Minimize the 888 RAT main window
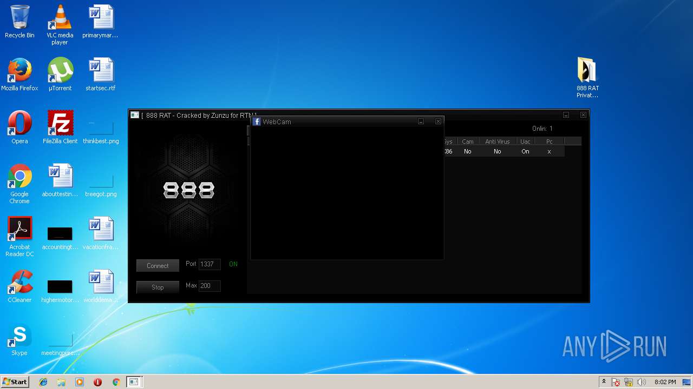693x389 pixels. click(x=566, y=115)
